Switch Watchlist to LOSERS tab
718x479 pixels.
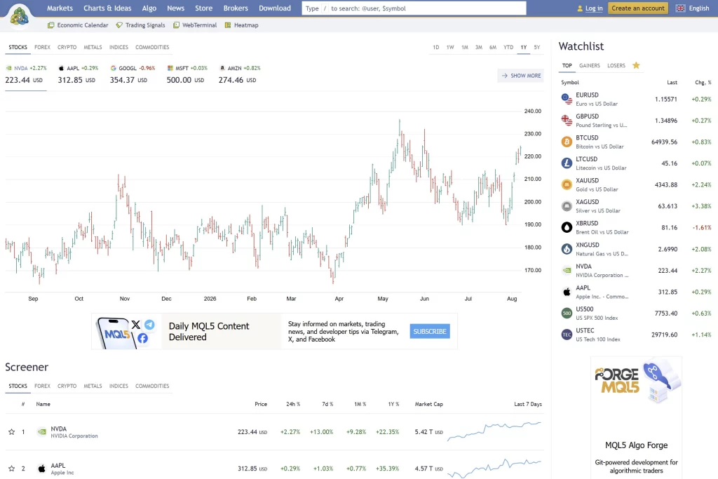coord(616,65)
